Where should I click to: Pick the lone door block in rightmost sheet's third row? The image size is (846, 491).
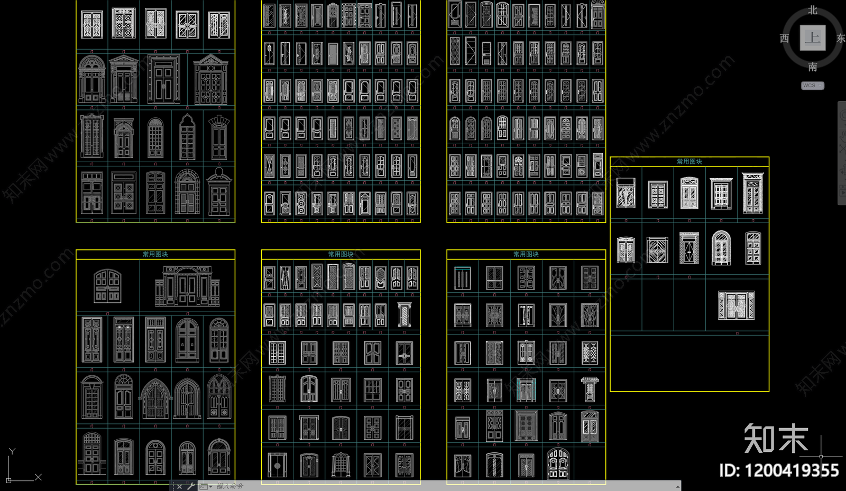coord(737,305)
